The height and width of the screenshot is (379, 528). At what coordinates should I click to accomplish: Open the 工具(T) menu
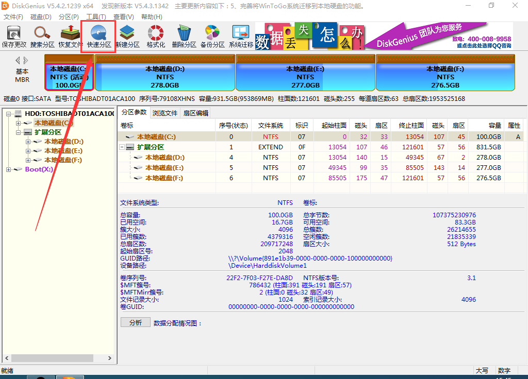tap(96, 17)
